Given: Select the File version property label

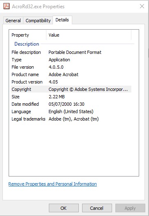Looking at the screenshot, I should (x=23, y=67).
